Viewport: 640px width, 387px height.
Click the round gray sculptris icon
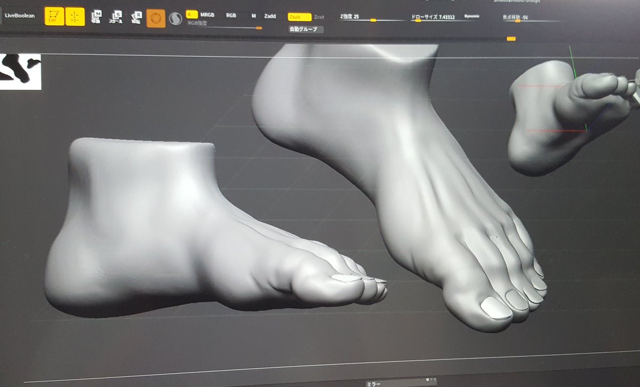[175, 19]
